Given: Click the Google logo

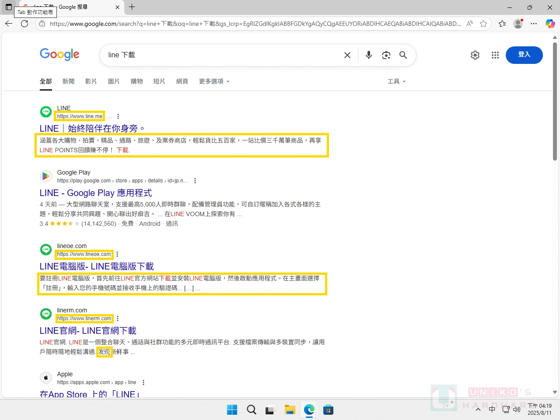Looking at the screenshot, I should pos(59,55).
